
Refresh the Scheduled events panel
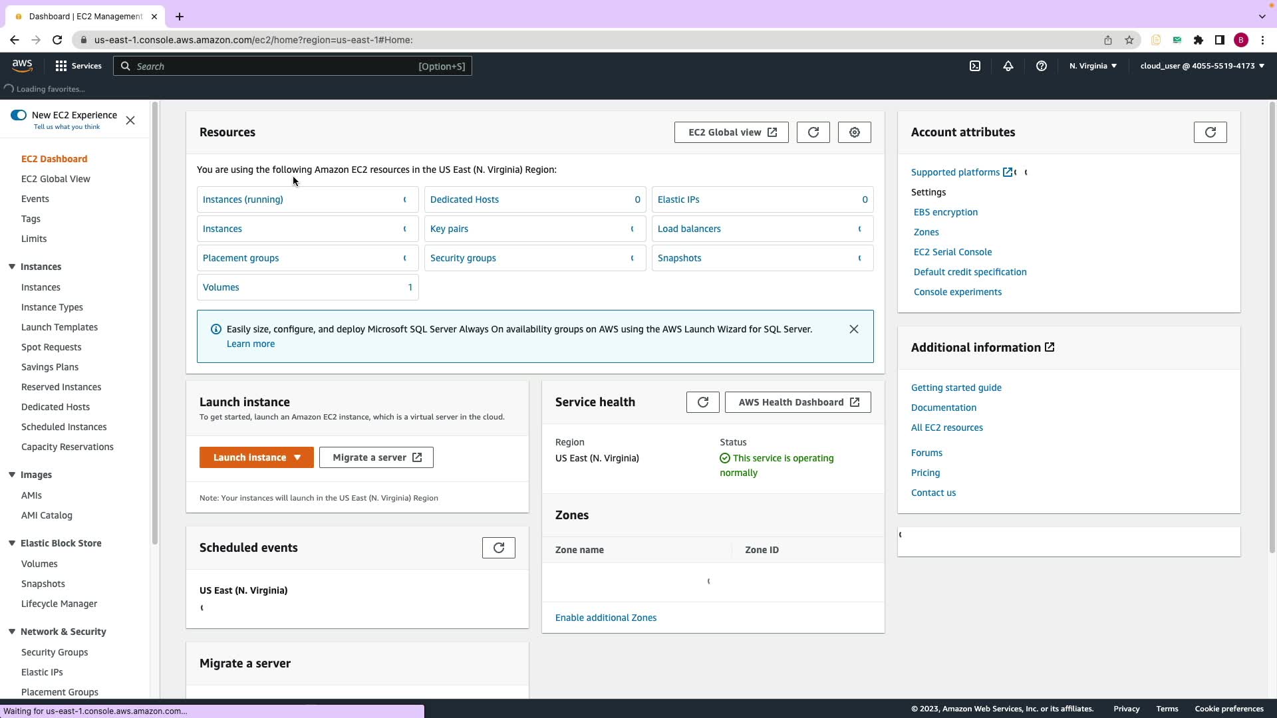click(x=498, y=548)
